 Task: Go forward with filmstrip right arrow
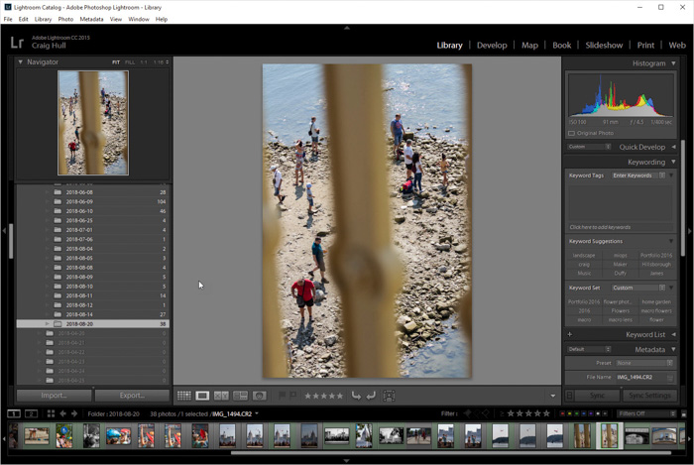[74, 413]
